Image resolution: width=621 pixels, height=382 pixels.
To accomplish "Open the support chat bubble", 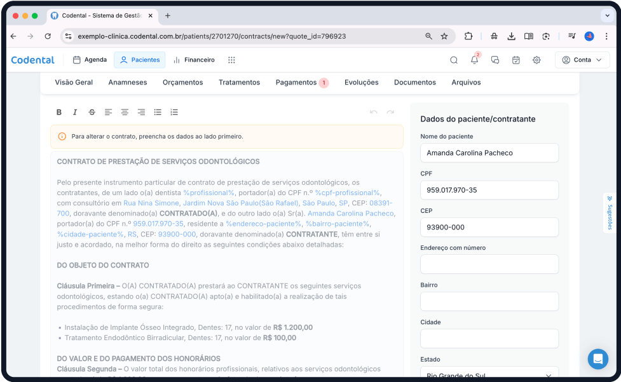I will click(x=597, y=359).
